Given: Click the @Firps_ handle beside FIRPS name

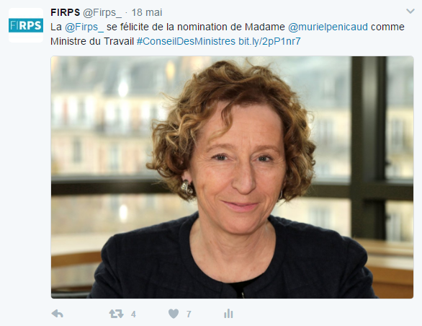Looking at the screenshot, I should 102,13.
